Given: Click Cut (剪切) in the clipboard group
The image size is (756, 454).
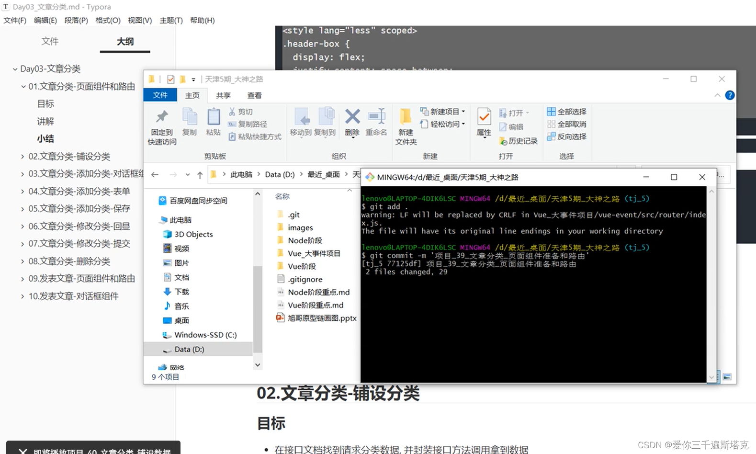Looking at the screenshot, I should 240,112.
